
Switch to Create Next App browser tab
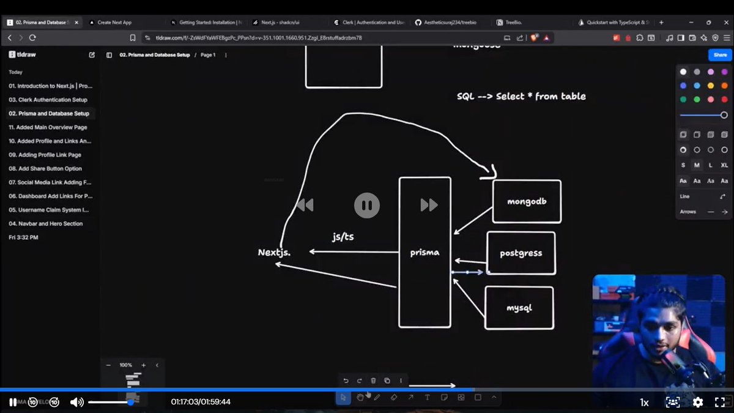(x=115, y=22)
